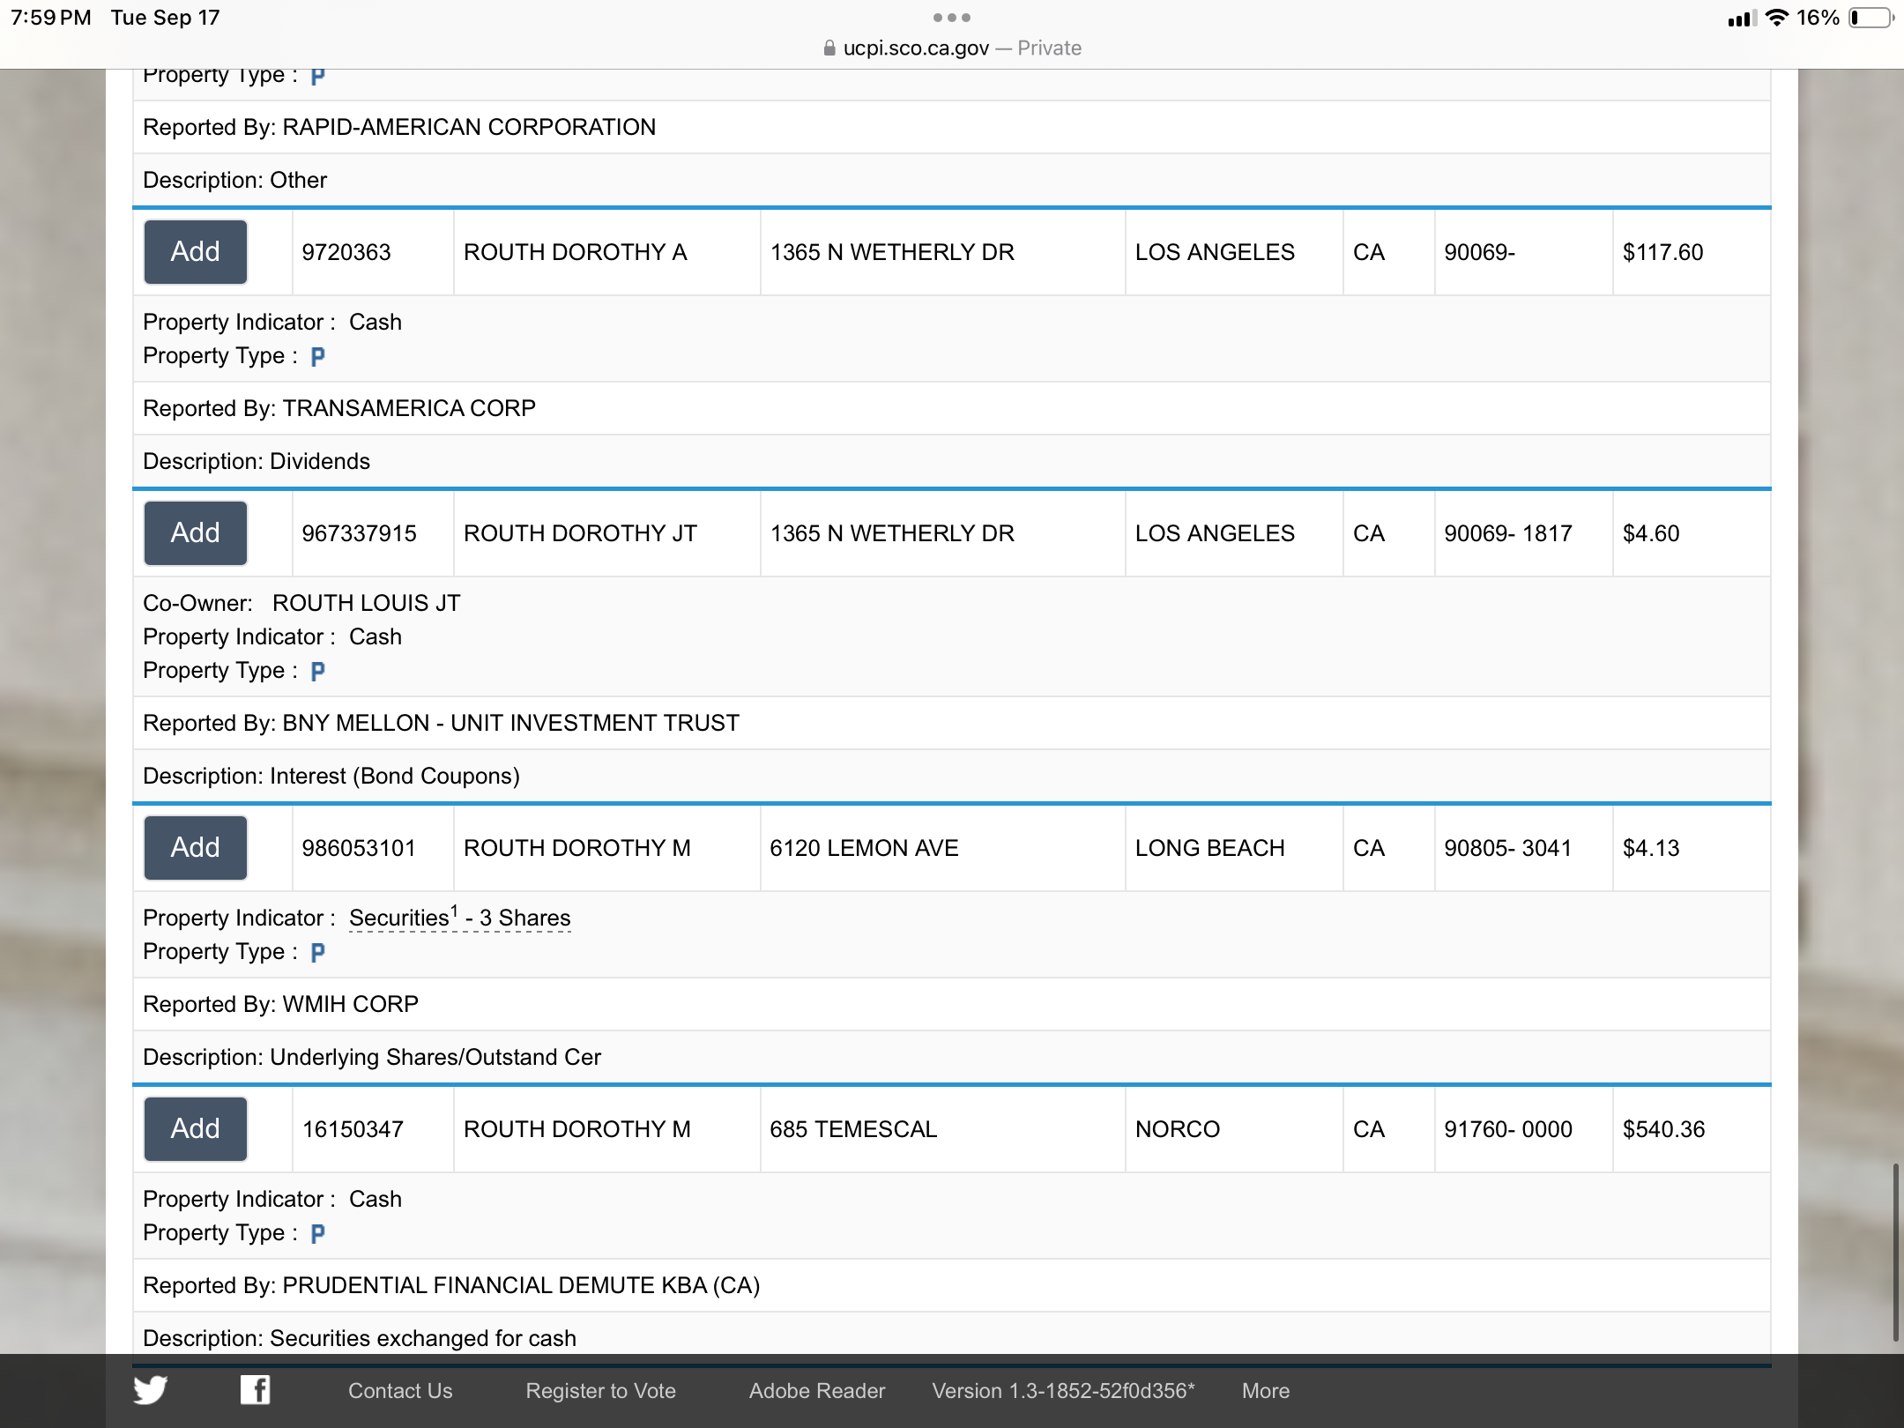Screen dimensions: 1904x1428
Task: Click property ID 986053101
Action: pos(359,848)
